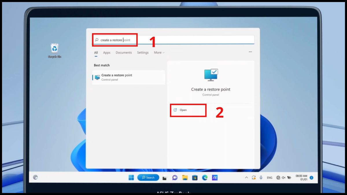Open the three-dot options menu in search

250,51
